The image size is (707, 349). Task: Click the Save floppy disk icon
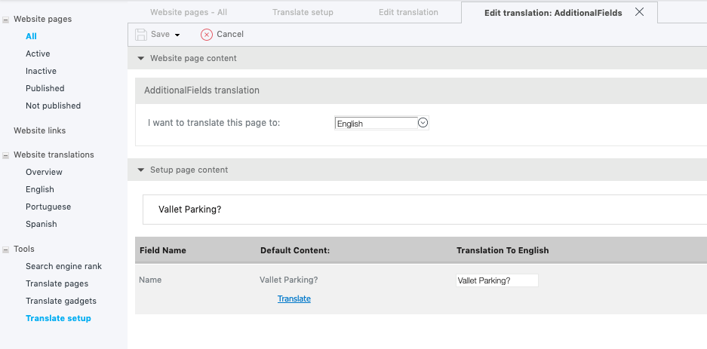[x=141, y=35]
